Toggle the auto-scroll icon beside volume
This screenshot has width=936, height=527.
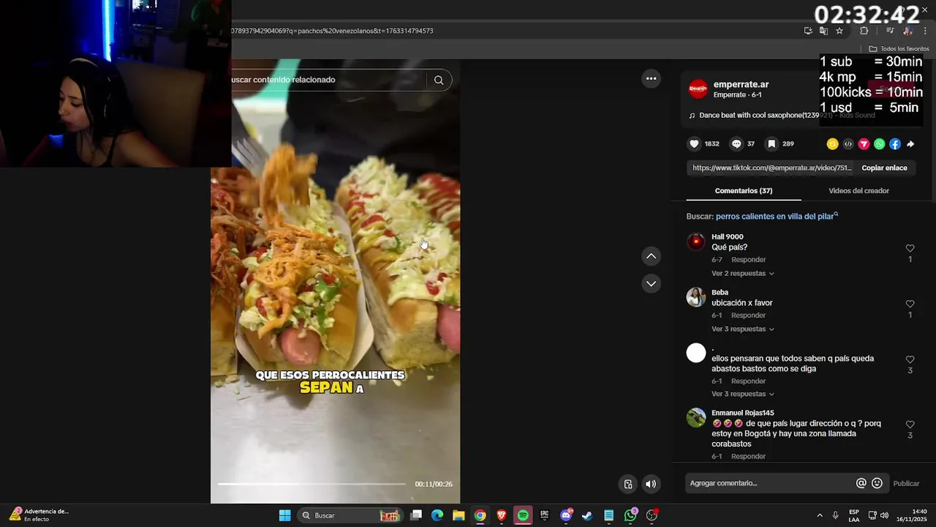627,484
